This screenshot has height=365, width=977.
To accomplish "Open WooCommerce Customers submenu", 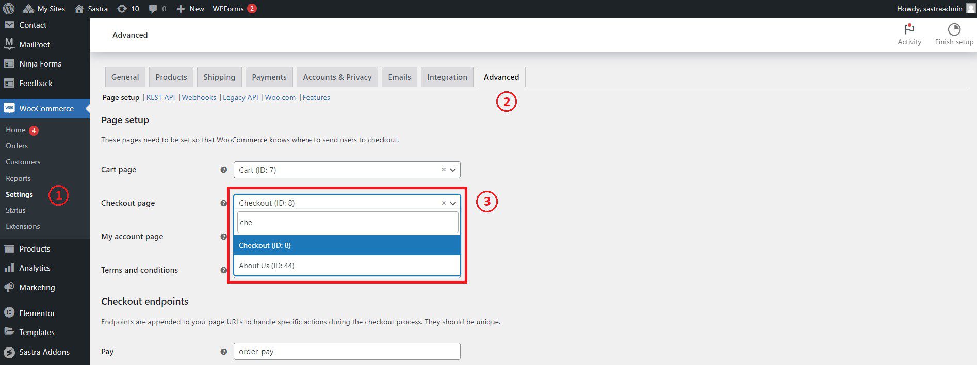I will (23, 162).
